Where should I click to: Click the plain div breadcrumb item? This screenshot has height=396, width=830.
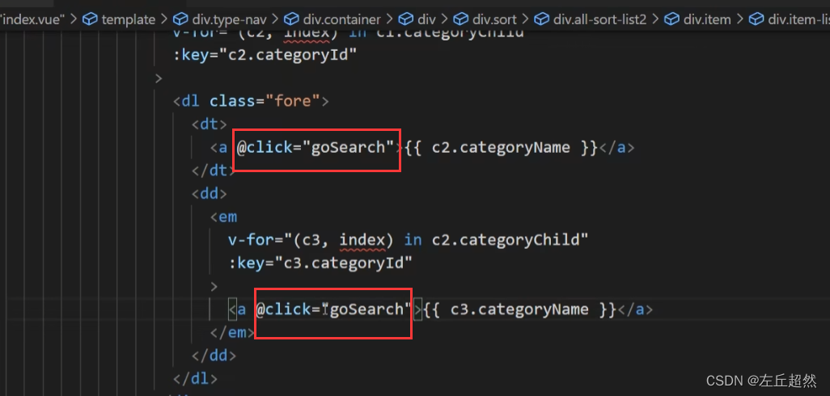[x=426, y=20]
